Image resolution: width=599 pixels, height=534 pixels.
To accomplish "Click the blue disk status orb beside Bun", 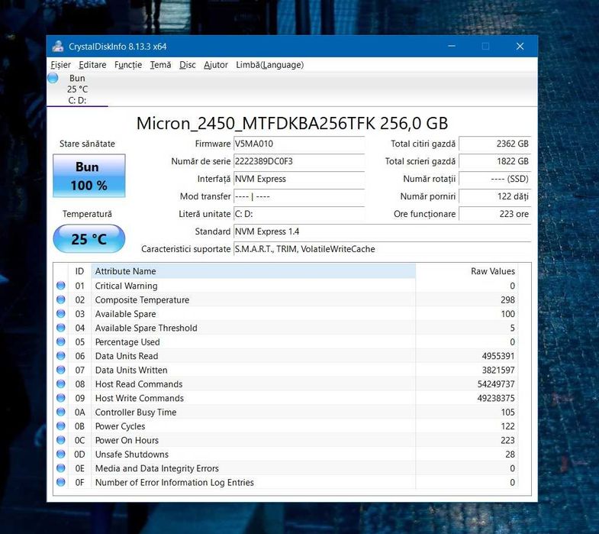I will pos(53,78).
